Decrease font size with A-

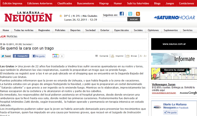[141, 56]
